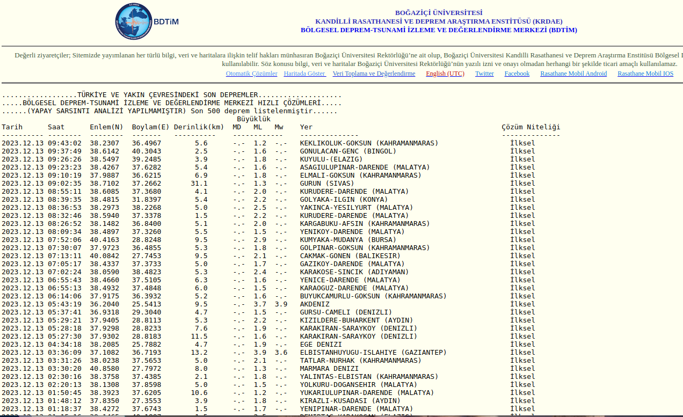Open Rasathane Mobil Android link
683x417 pixels.
pyautogui.click(x=573, y=74)
